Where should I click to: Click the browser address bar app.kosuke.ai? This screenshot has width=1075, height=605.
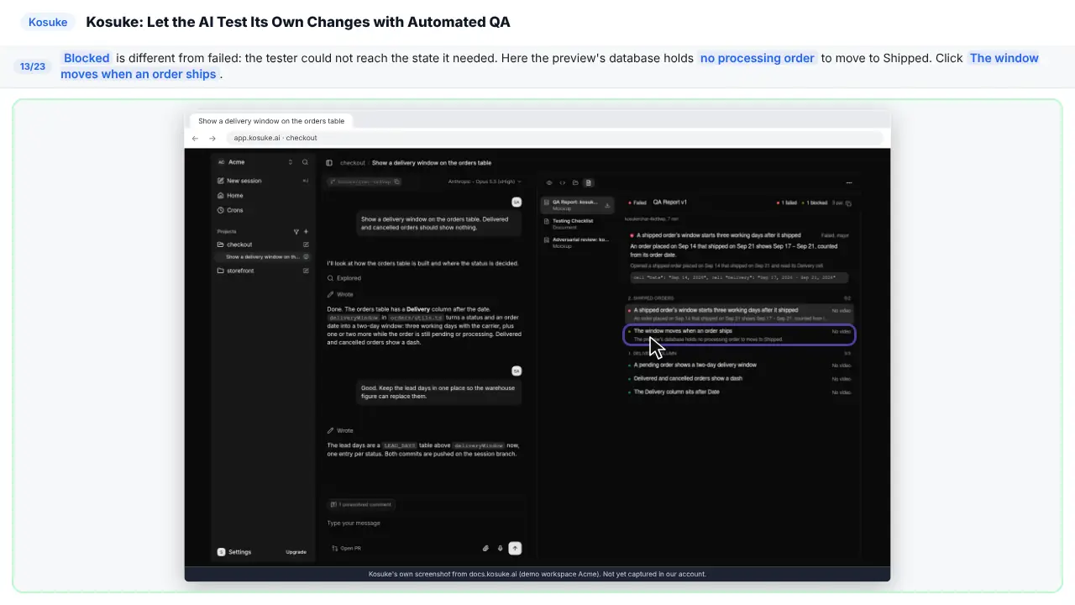554,138
